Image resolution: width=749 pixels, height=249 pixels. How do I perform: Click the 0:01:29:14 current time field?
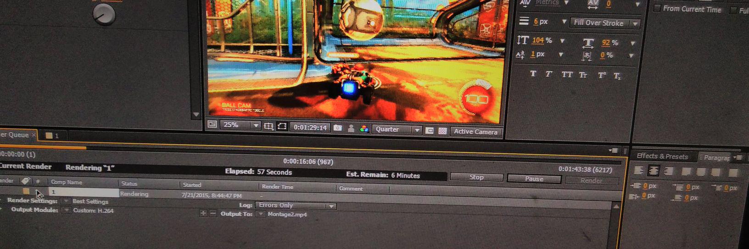click(310, 128)
